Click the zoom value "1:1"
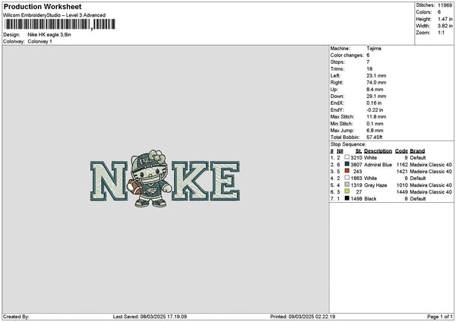Image resolution: width=456 pixels, height=322 pixels. [x=441, y=33]
